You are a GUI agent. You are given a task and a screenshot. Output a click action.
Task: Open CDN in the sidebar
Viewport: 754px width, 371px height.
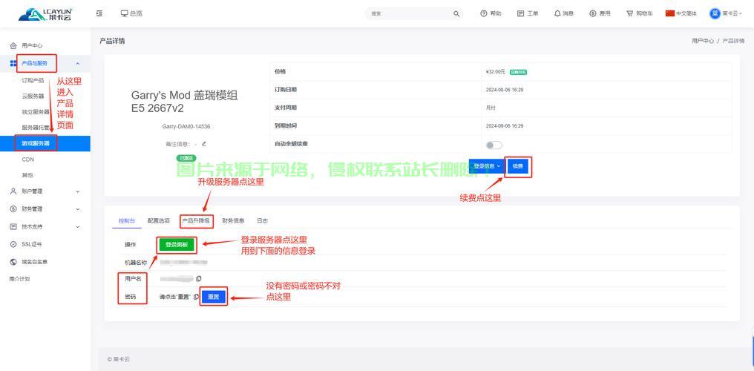point(28,159)
